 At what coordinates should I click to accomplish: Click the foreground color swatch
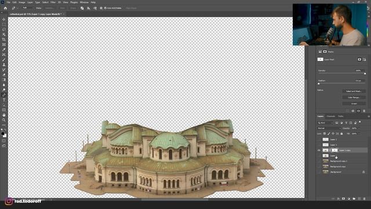click(x=2, y=134)
